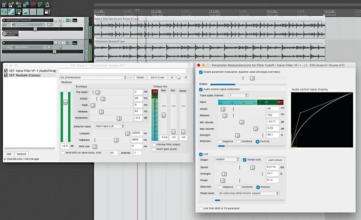Open the Track audio channel dropdown
This screenshot has height=220, width=361.
238,95
